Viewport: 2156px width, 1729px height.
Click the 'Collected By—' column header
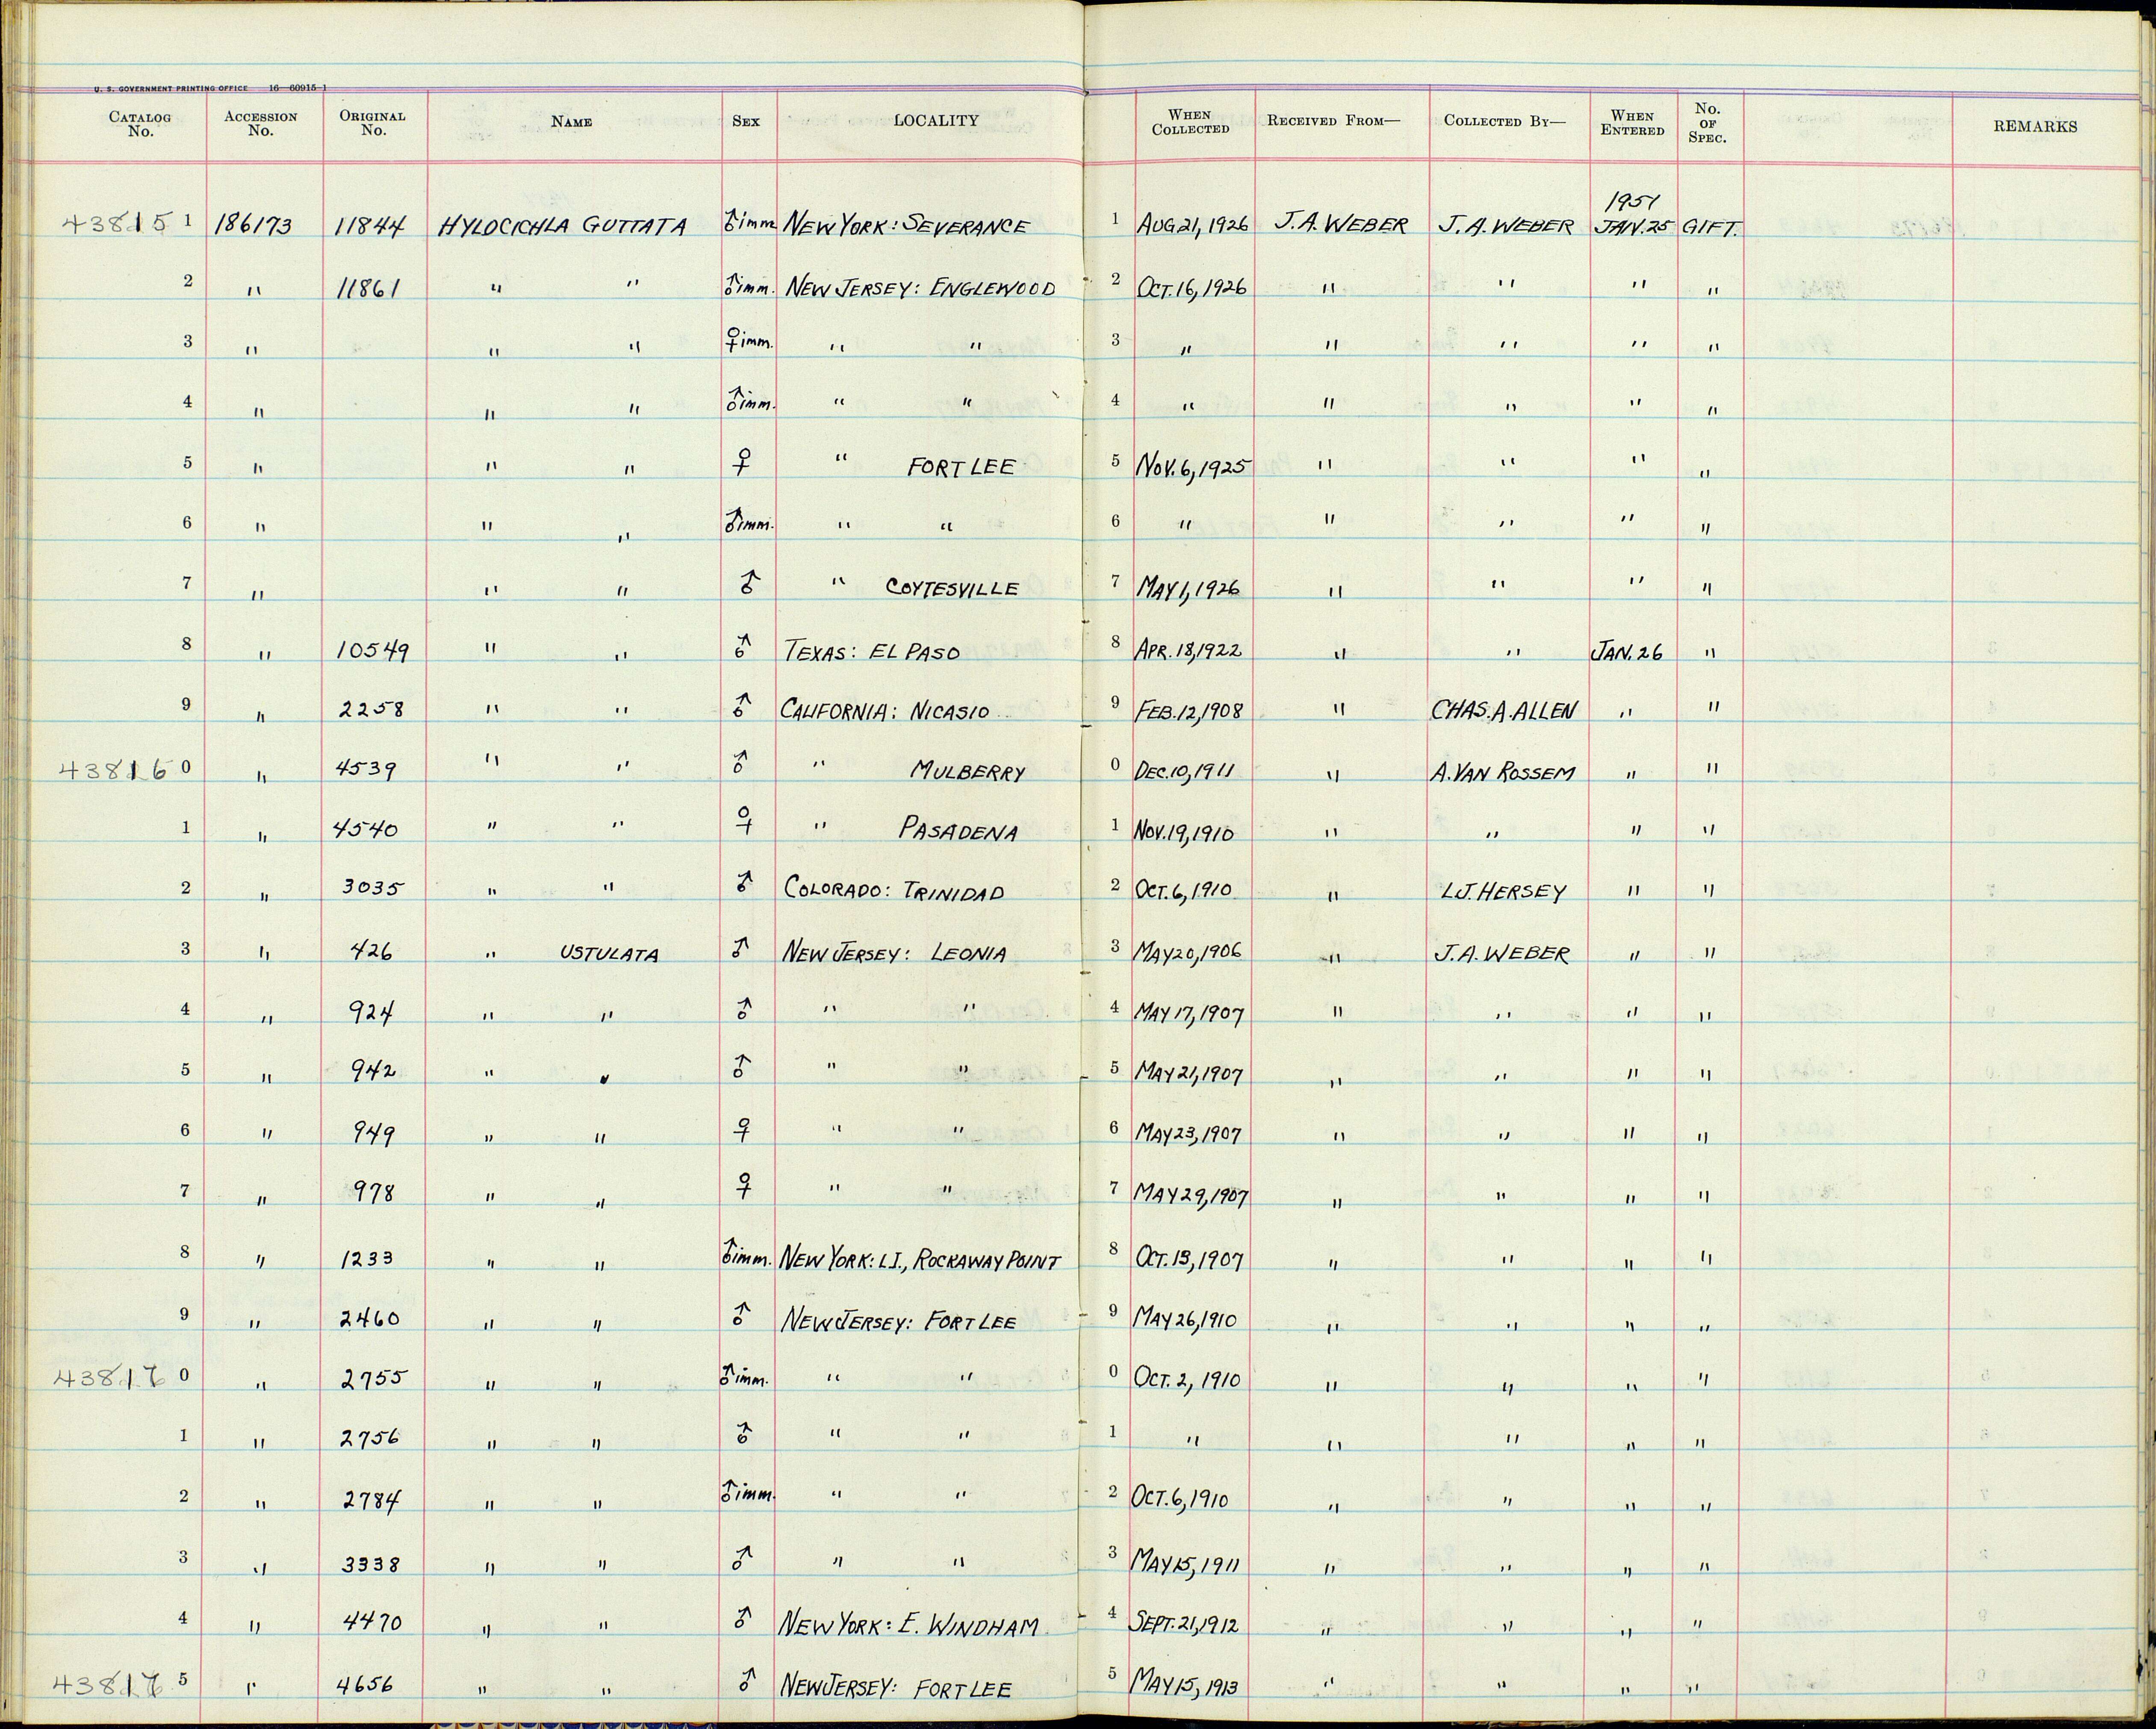tap(1505, 121)
